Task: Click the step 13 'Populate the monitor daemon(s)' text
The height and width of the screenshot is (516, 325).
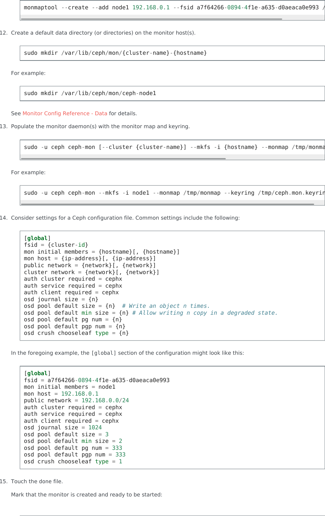Action: point(100,126)
